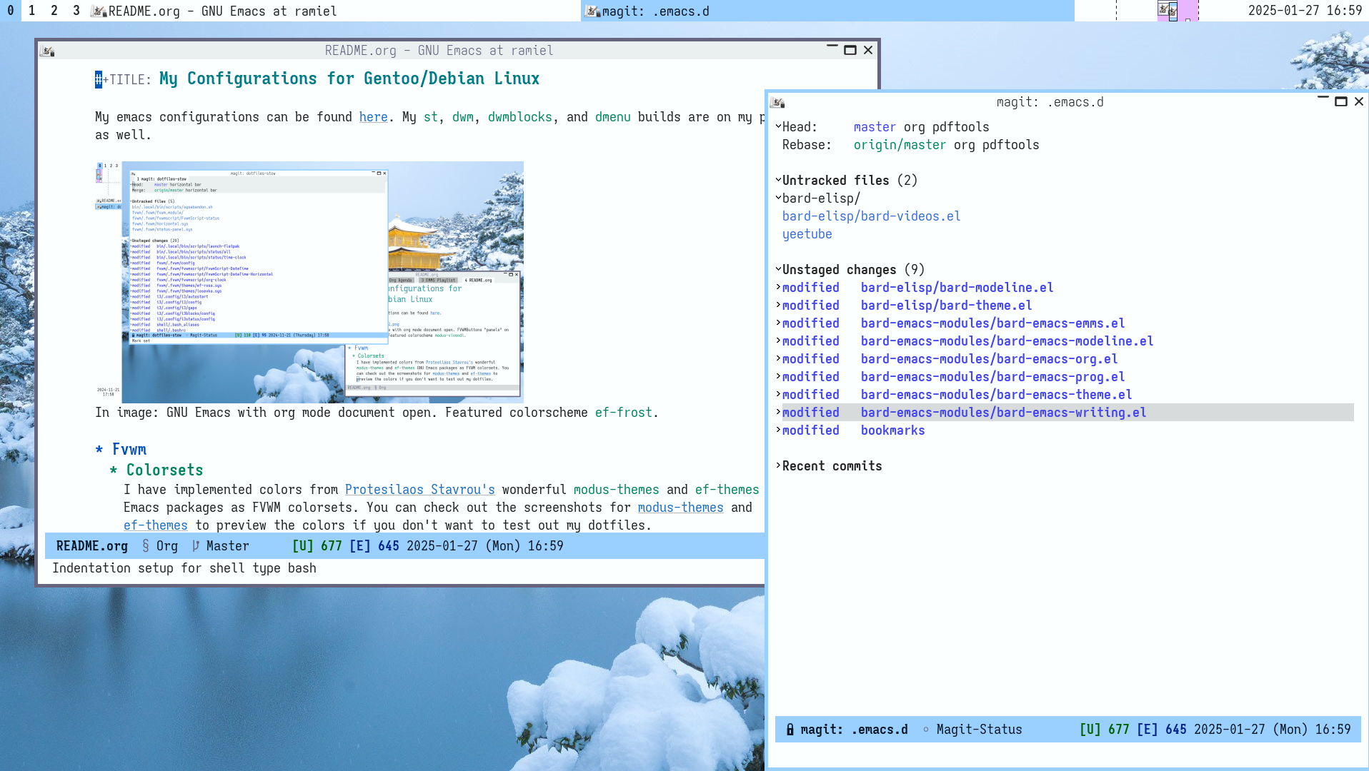Maximize the magit: .emacs.d window
Screen dimensions: 1369x771
[x=1341, y=101]
